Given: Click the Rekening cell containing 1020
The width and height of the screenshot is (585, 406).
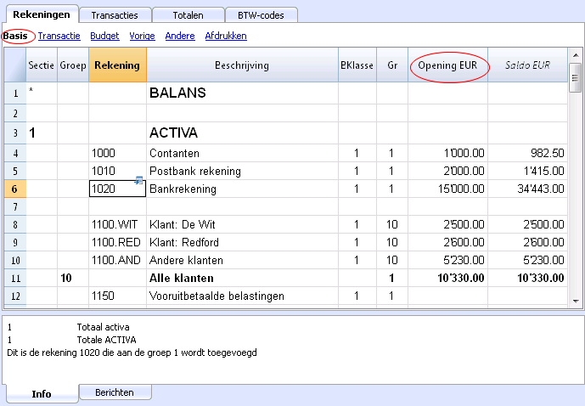Looking at the screenshot, I should point(117,189).
